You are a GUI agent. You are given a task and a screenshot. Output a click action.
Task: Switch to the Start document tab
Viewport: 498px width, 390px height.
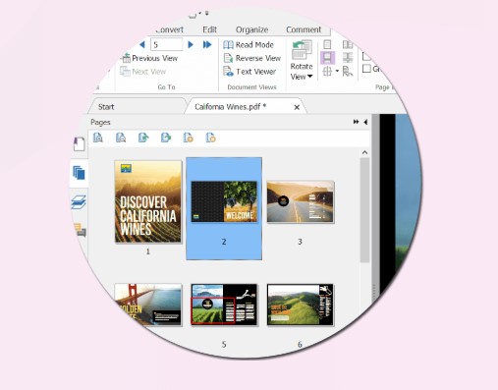tap(106, 107)
